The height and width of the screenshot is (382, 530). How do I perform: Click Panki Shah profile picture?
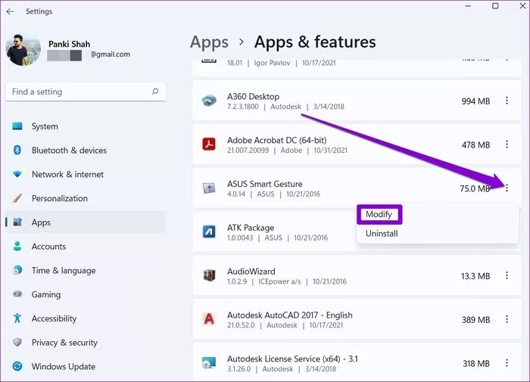pos(23,49)
